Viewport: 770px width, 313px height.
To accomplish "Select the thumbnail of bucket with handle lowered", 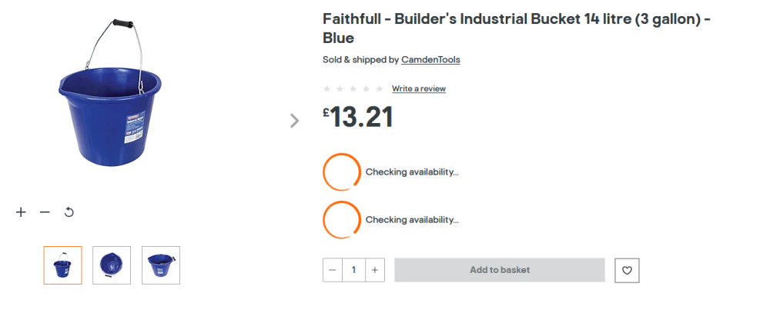I will tap(161, 265).
